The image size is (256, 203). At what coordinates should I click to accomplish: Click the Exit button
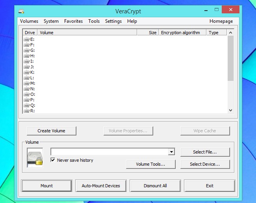[210, 186]
